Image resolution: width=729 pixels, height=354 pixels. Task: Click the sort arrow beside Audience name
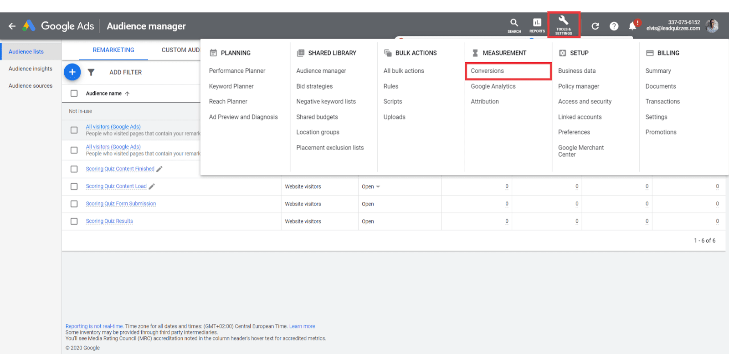pyautogui.click(x=127, y=94)
